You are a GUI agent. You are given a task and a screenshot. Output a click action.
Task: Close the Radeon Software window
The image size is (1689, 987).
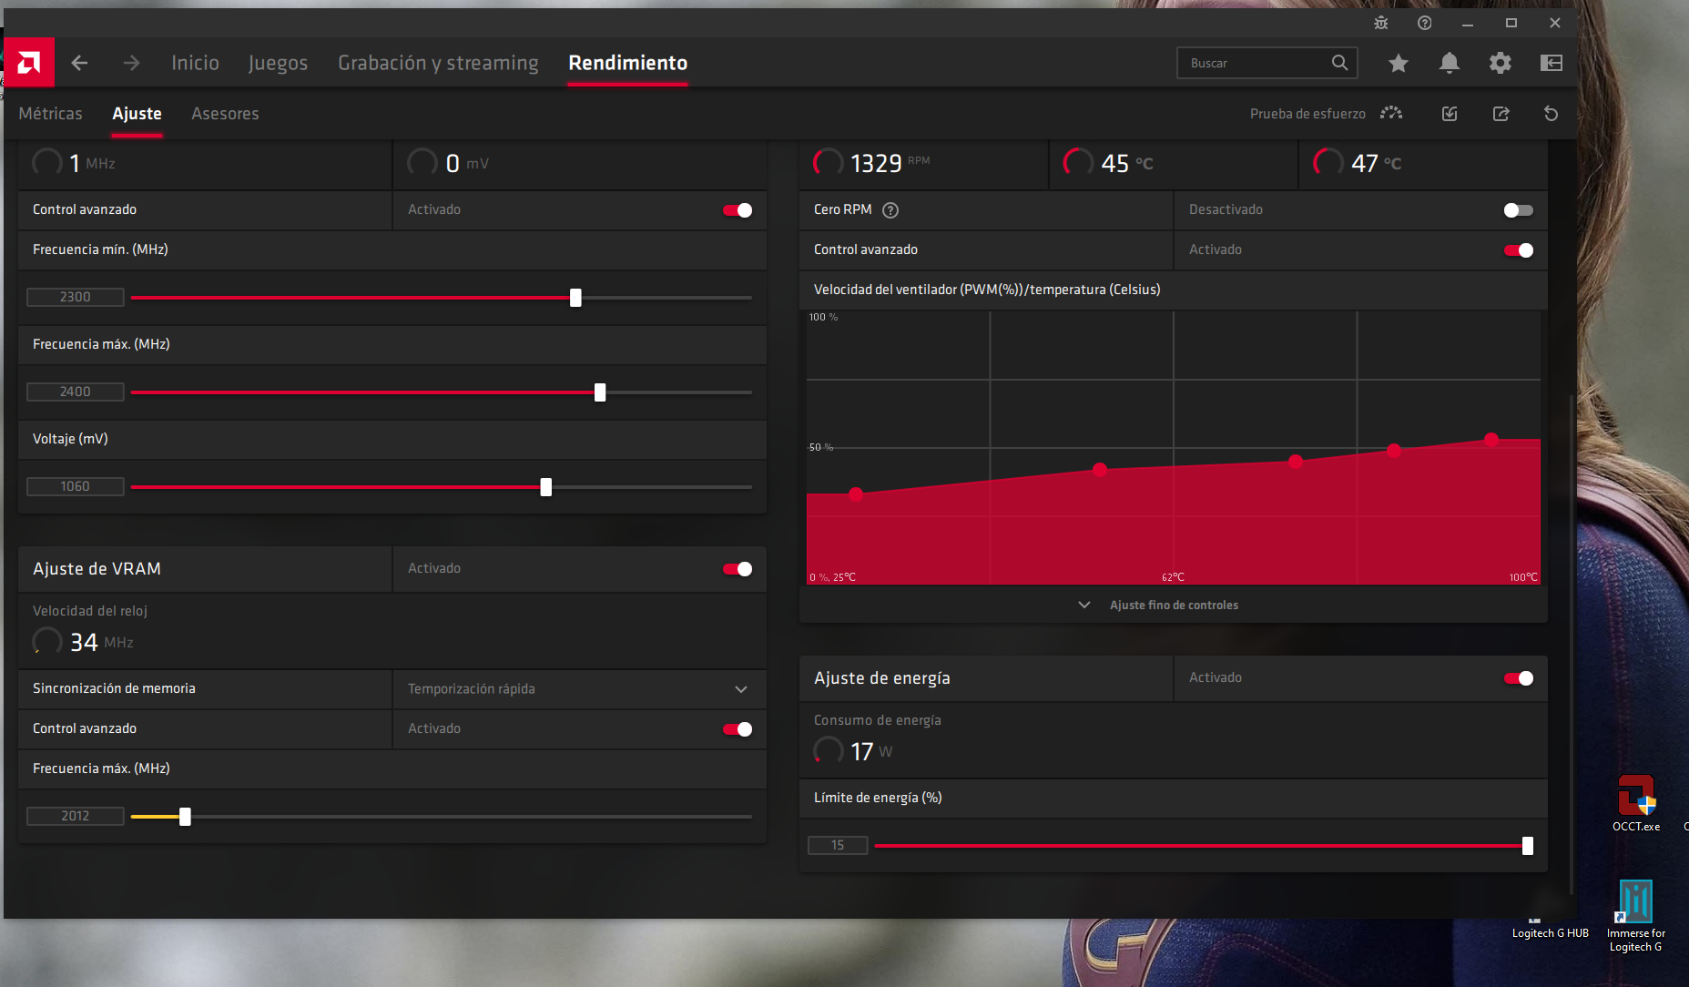click(1555, 23)
